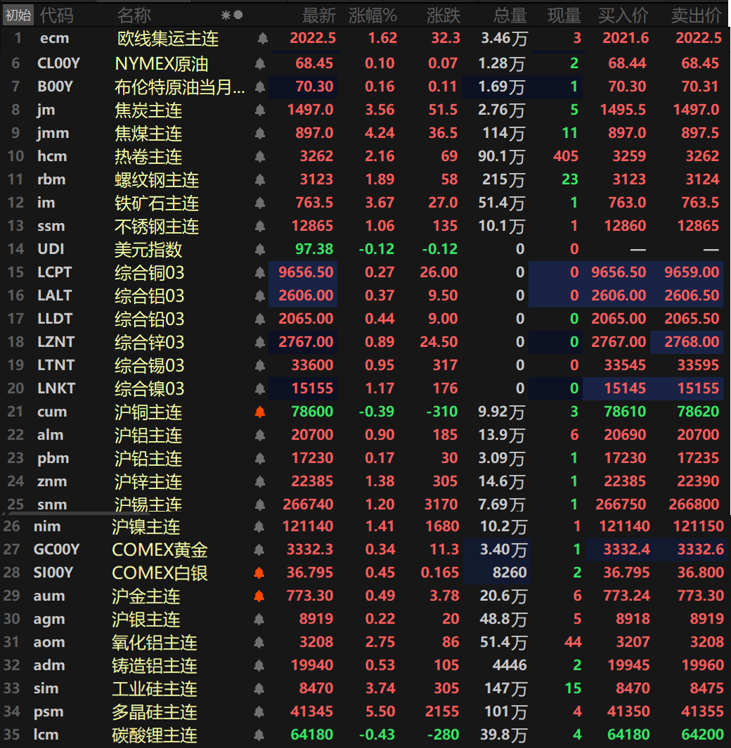Viewport: 731px width, 748px height.
Task: Select the 沪铅主连 name
Action: coord(148,458)
